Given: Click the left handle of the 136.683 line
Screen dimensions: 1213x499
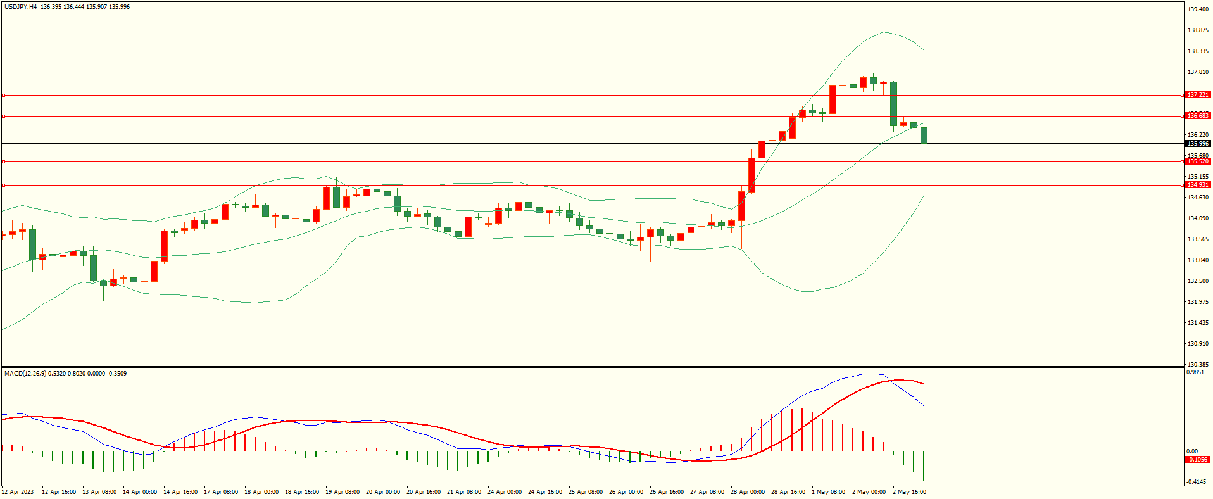Looking at the screenshot, I should [3, 116].
